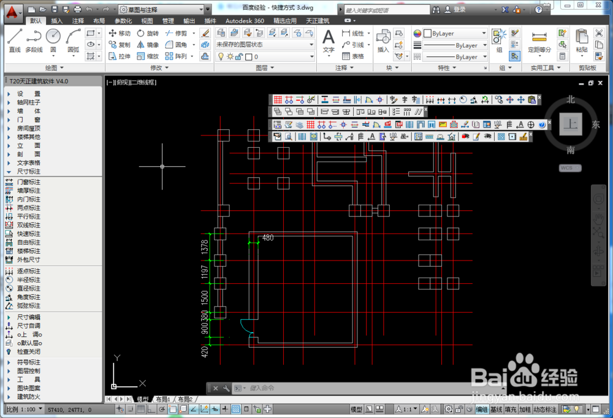Click the 引线 leader tool
613x418 pixels.
[x=353, y=45]
